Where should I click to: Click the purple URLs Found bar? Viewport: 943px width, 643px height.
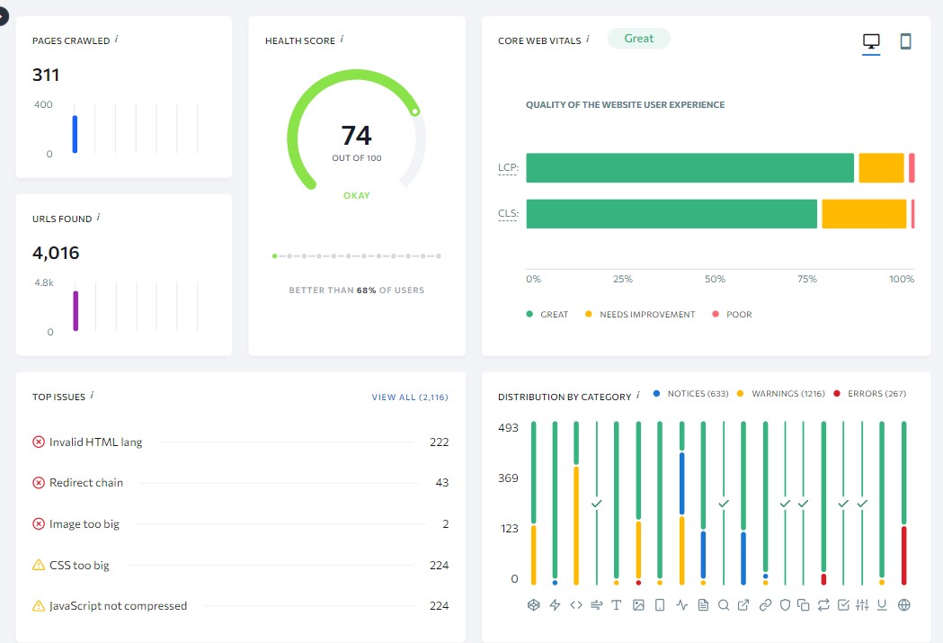pyautogui.click(x=76, y=311)
